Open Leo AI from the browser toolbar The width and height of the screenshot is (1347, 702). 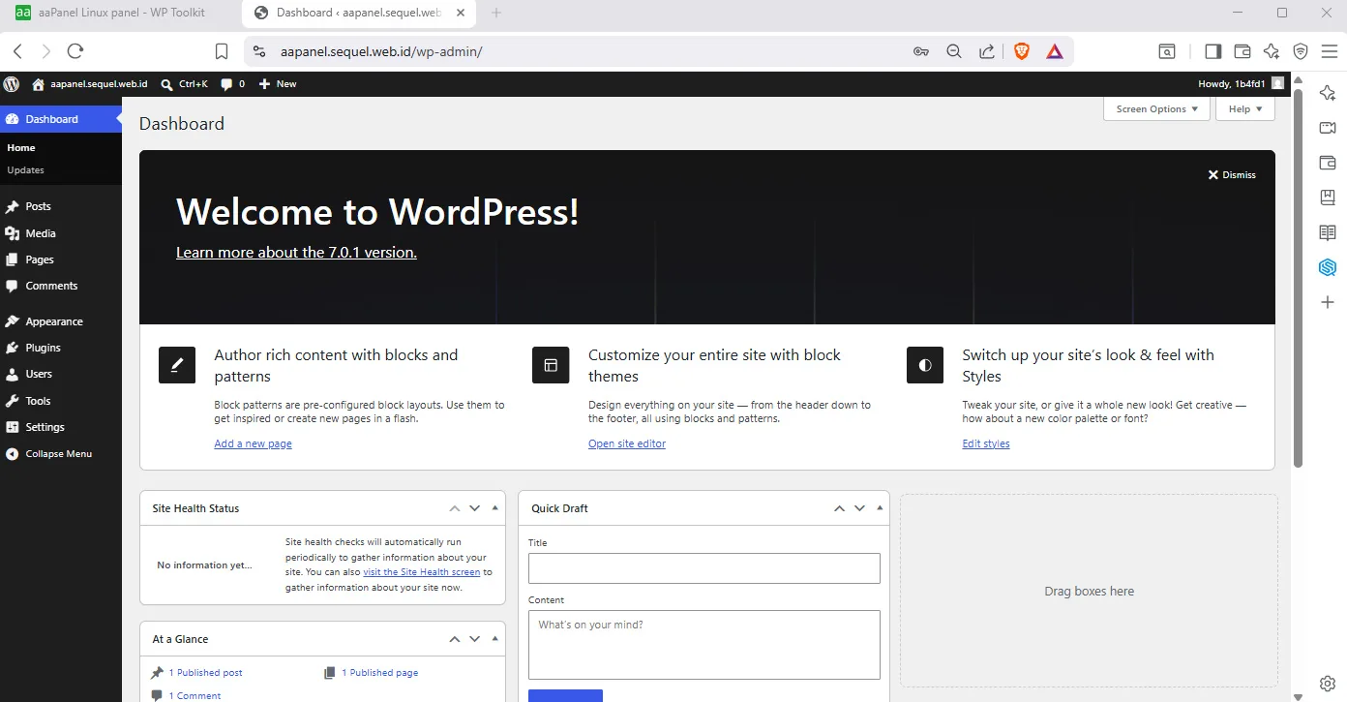(1272, 51)
